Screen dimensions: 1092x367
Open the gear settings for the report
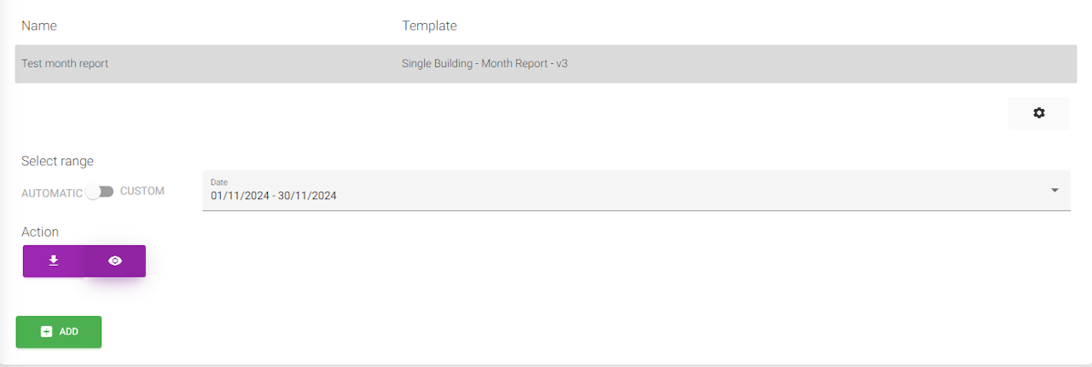pyautogui.click(x=1038, y=112)
